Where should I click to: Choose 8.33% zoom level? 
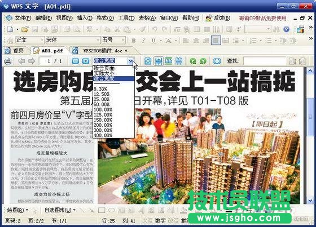coord(114,89)
